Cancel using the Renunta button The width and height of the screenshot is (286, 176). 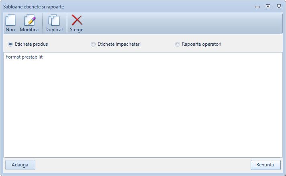point(265,165)
